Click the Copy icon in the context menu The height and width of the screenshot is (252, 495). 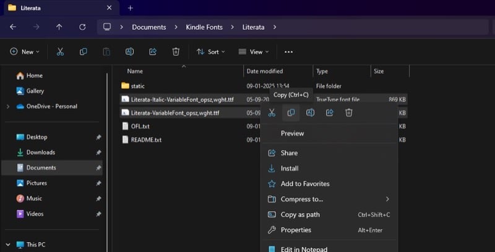pos(291,112)
